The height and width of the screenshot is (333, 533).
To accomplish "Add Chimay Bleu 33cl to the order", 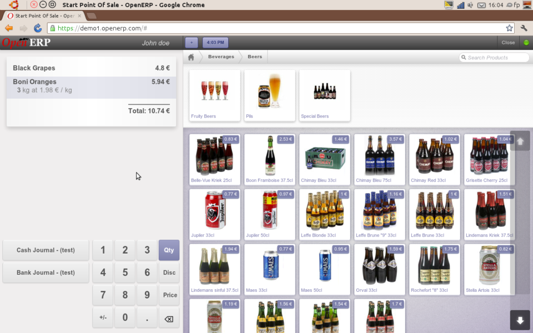I will click(325, 159).
